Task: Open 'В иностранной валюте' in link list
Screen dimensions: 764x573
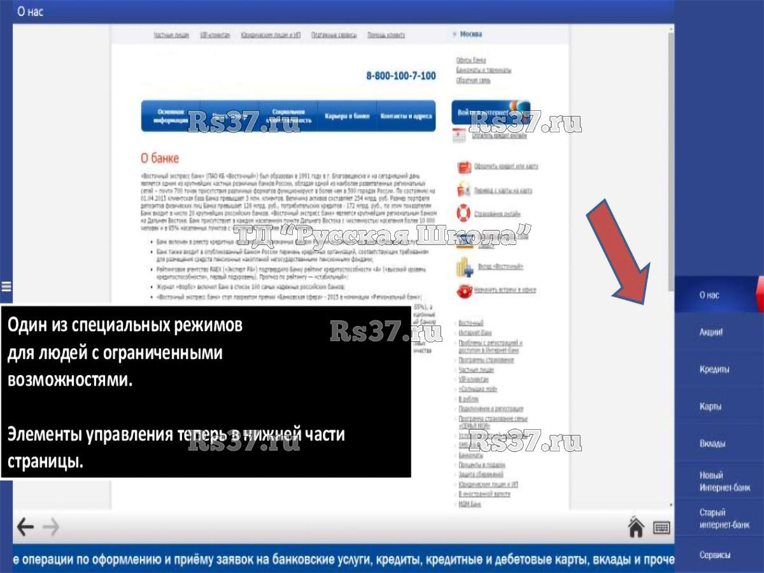Action: 485,494
